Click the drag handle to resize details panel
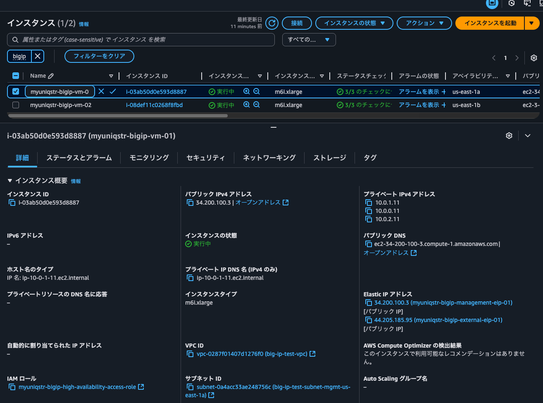The image size is (543, 403). click(273, 127)
